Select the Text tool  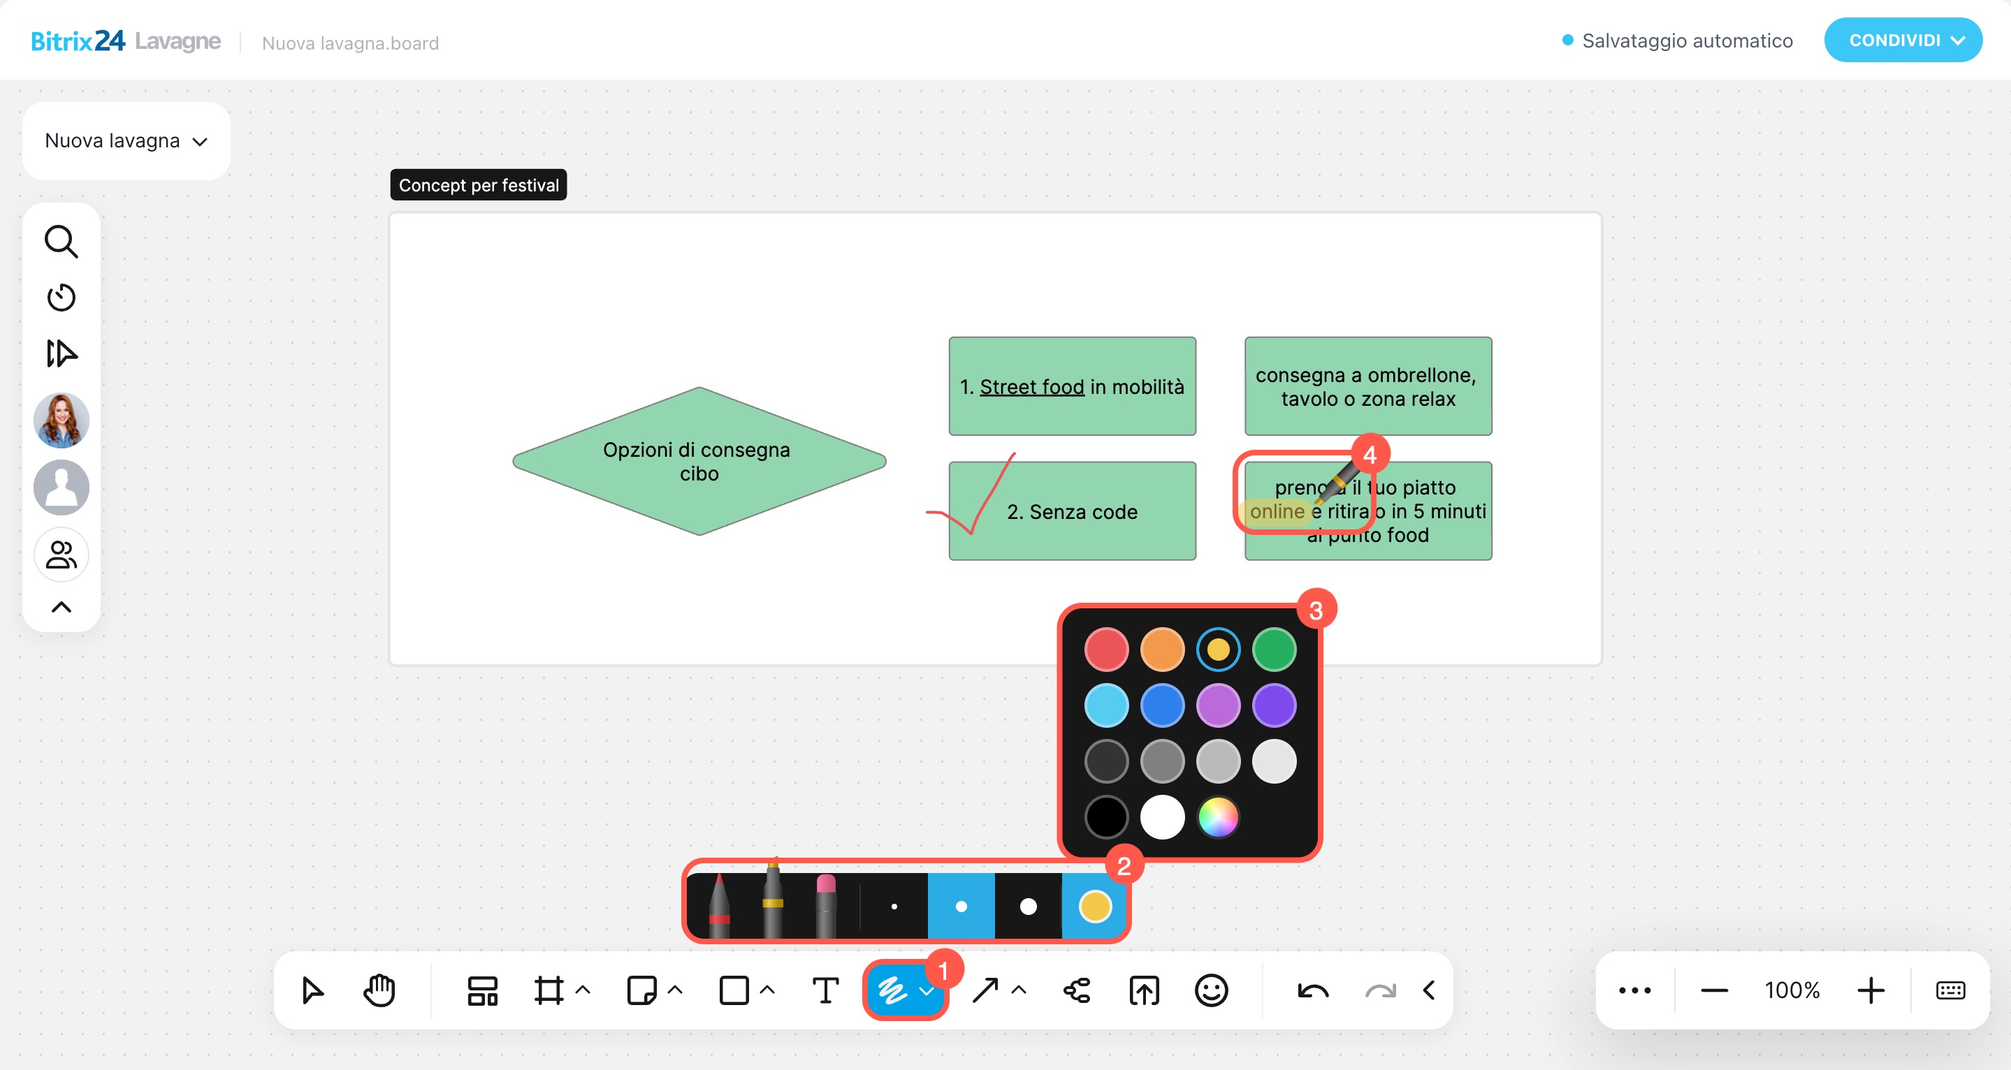825,990
